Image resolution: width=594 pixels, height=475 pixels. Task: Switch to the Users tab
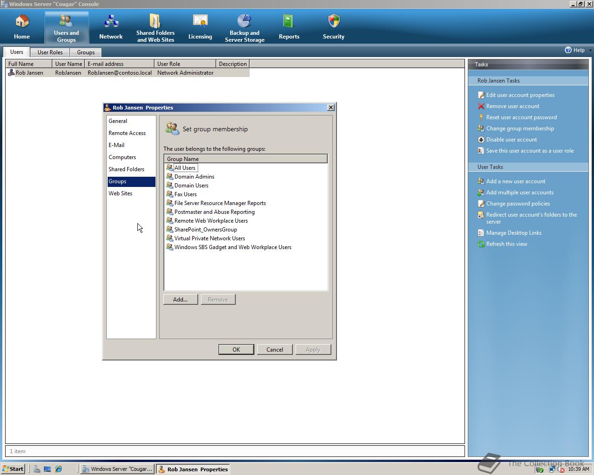coord(17,52)
